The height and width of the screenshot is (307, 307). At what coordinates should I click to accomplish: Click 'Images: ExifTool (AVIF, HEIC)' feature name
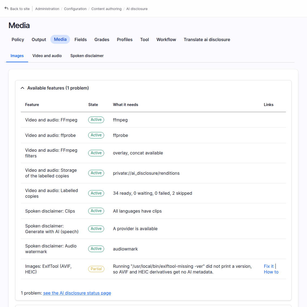point(48,269)
